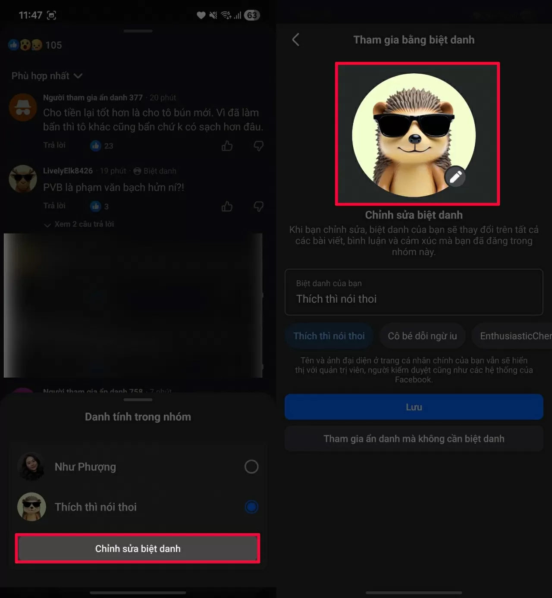Dislike the anonymous participant 377 comment
This screenshot has height=598, width=552.
258,146
